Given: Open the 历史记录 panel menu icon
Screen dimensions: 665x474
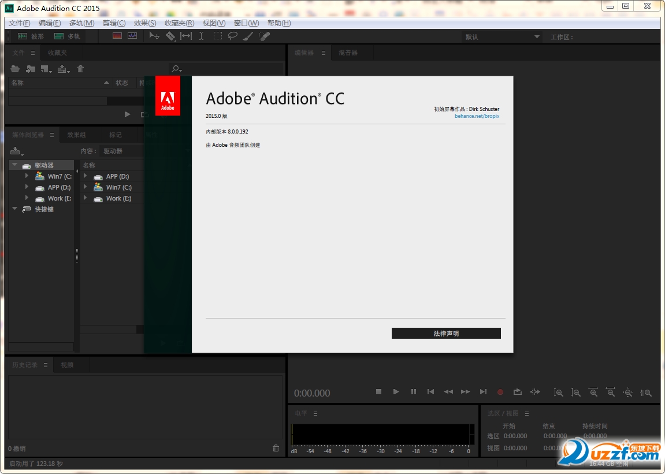Looking at the screenshot, I should (x=46, y=365).
